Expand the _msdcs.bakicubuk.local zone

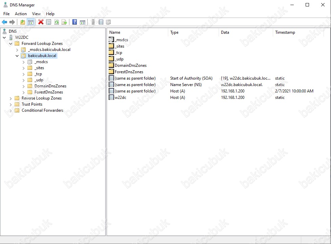[x=17, y=50]
